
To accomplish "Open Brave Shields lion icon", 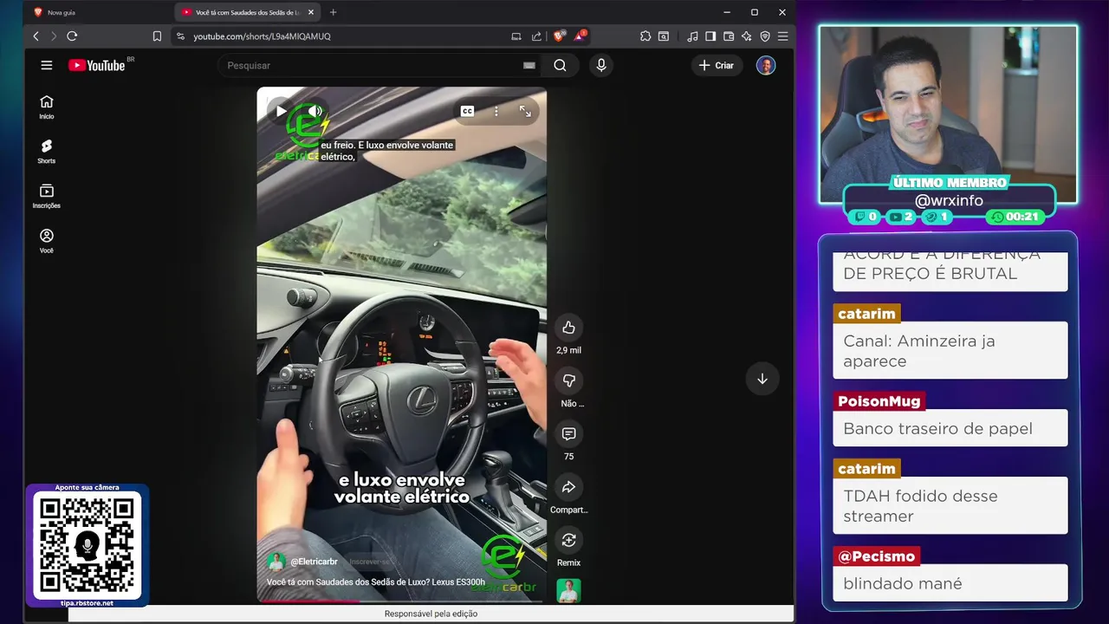I will pyautogui.click(x=559, y=36).
